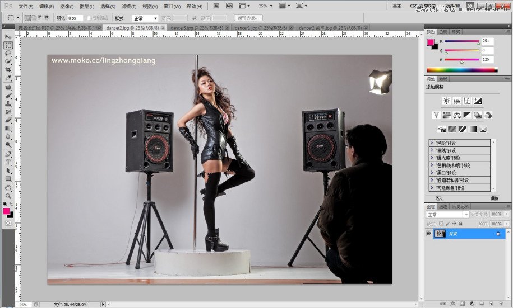This screenshot has height=308, width=513.
Task: Click the 基本 workspace button
Action: (397, 6)
